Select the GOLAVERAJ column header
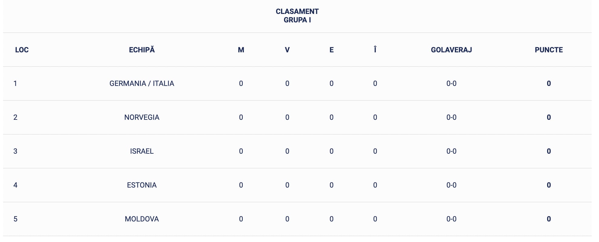Image resolution: width=599 pixels, height=242 pixels. pos(451,50)
